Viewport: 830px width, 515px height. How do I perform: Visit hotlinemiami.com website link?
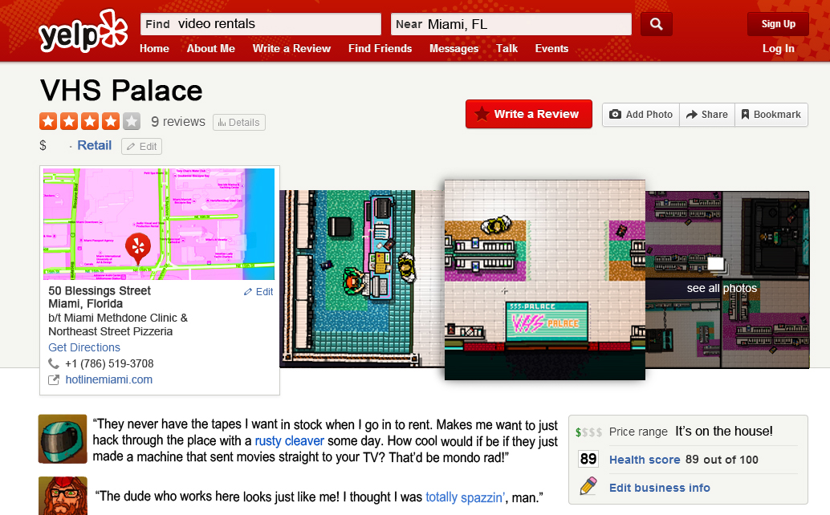point(109,379)
